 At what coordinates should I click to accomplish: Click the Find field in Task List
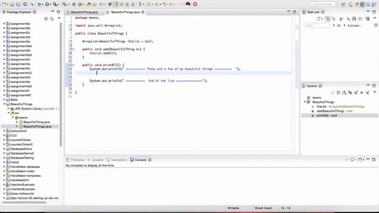(316, 25)
